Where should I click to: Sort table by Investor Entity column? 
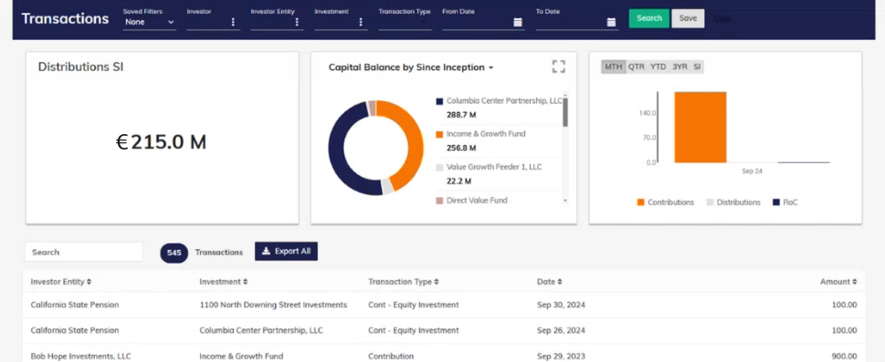61,282
